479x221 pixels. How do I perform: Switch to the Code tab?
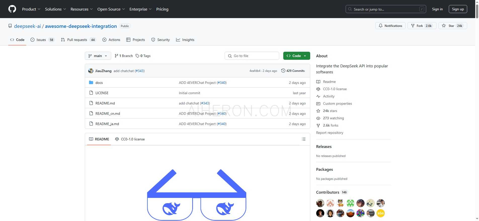[x=17, y=40]
